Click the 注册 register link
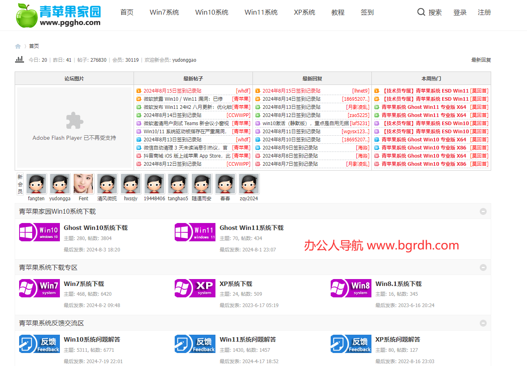This screenshot has width=527, height=366. coord(484,13)
